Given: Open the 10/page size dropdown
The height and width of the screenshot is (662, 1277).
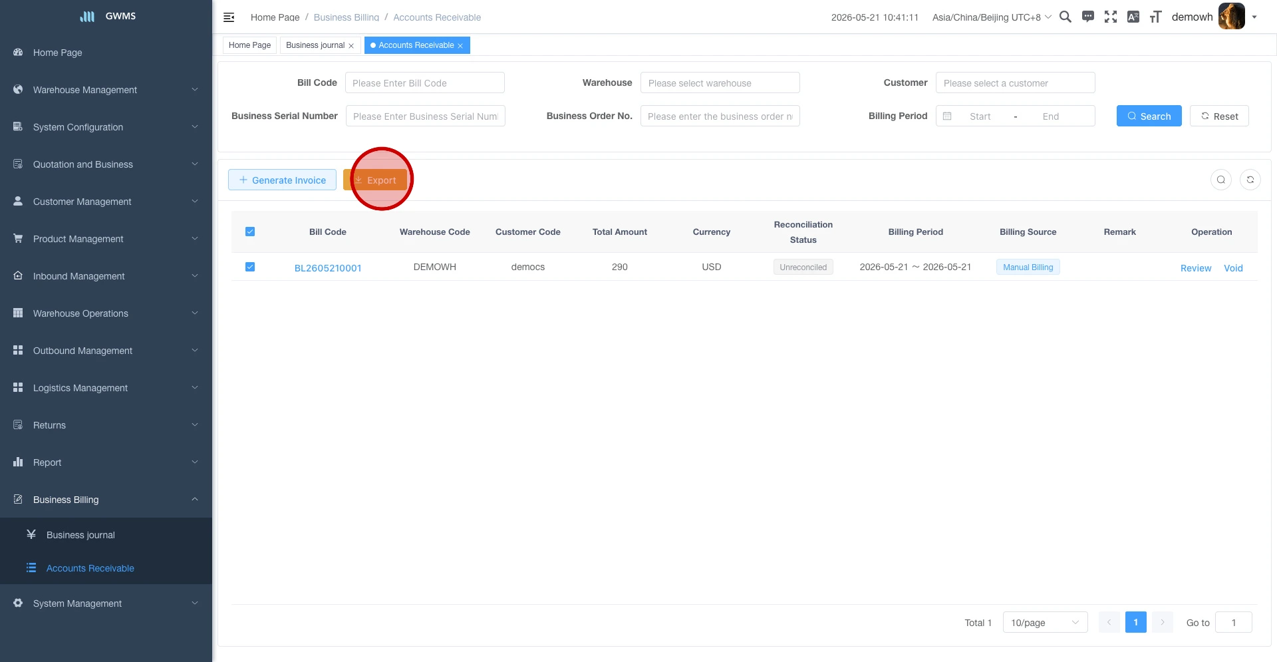Looking at the screenshot, I should (x=1045, y=623).
